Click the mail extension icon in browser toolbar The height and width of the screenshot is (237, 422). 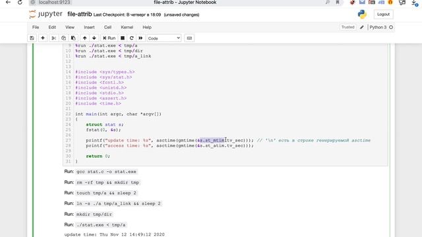(362, 2)
